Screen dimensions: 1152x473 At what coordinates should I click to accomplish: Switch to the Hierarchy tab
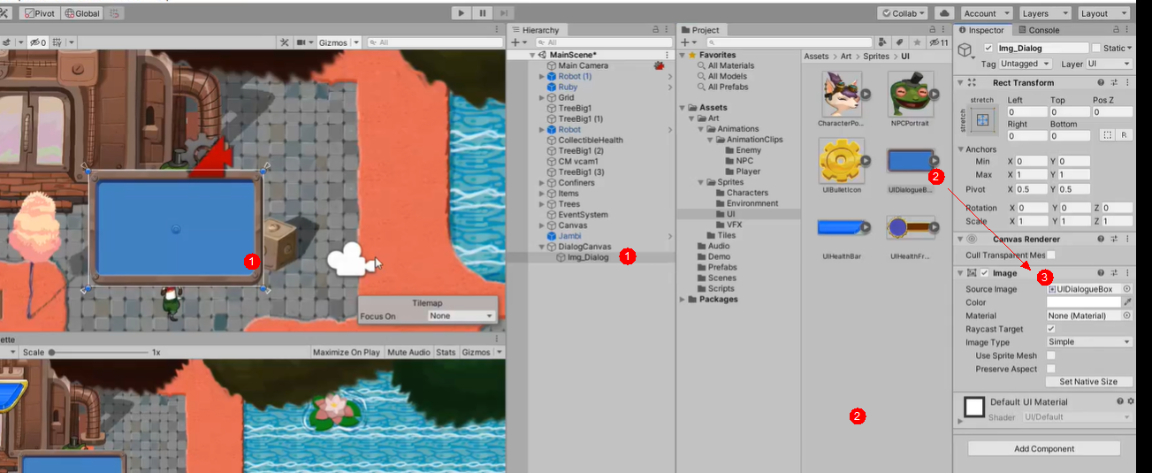[x=536, y=30]
